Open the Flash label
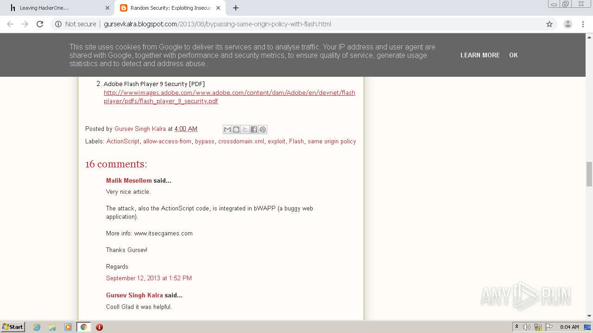This screenshot has width=593, height=333. [296, 142]
